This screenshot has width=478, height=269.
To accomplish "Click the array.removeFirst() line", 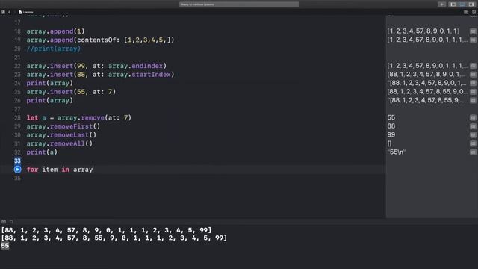I will click(63, 126).
